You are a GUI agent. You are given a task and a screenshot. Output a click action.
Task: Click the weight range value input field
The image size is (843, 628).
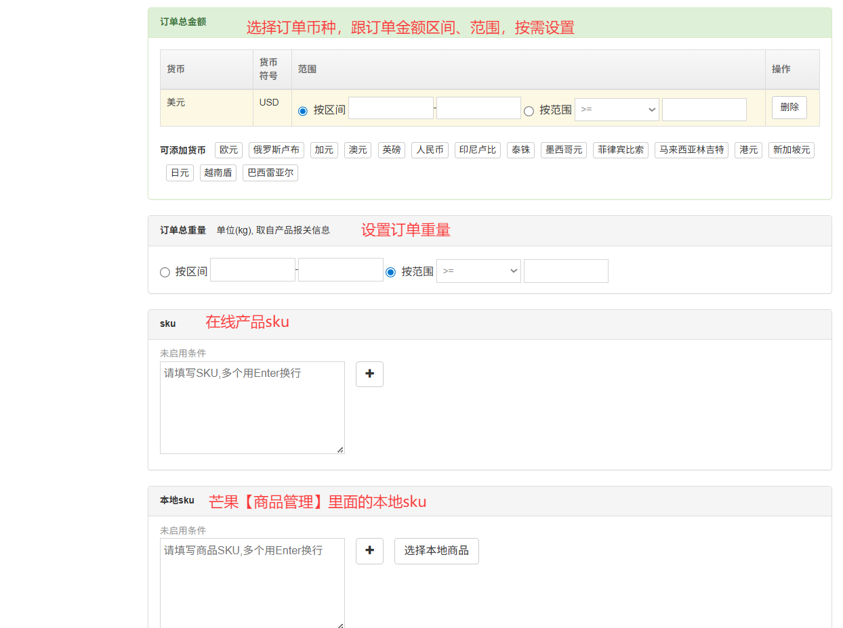(566, 271)
